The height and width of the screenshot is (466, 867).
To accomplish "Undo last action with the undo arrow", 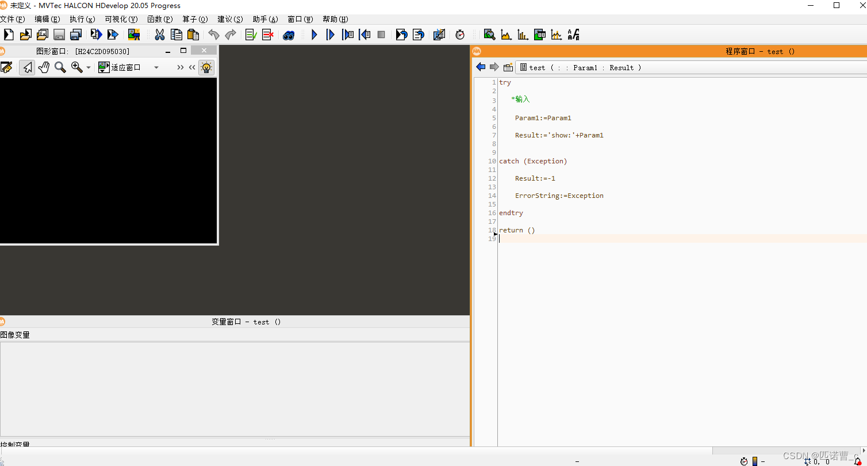I will point(214,35).
